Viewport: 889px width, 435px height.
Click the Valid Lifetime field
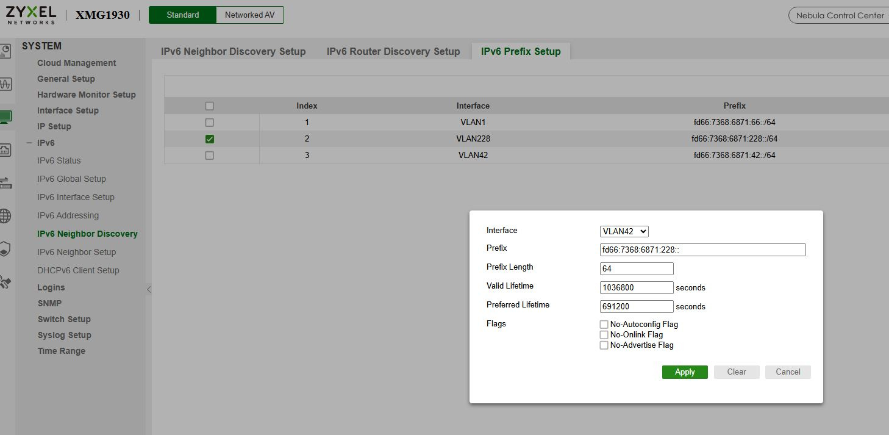coord(637,287)
